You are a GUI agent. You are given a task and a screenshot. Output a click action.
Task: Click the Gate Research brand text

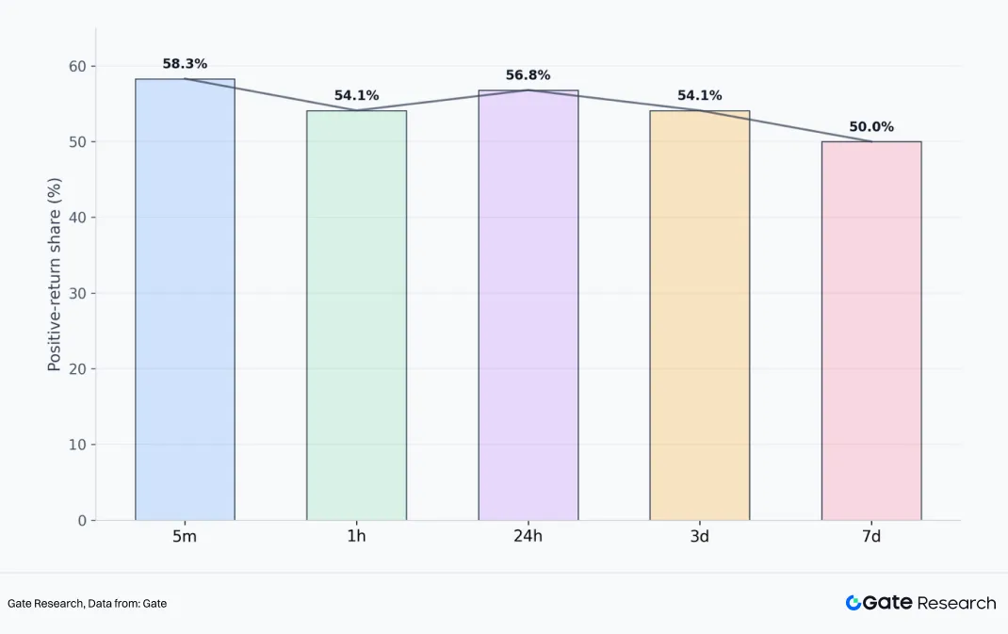coord(930,603)
